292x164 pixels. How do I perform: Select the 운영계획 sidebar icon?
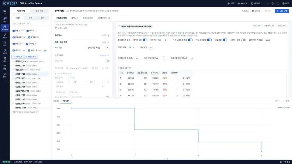5,28
